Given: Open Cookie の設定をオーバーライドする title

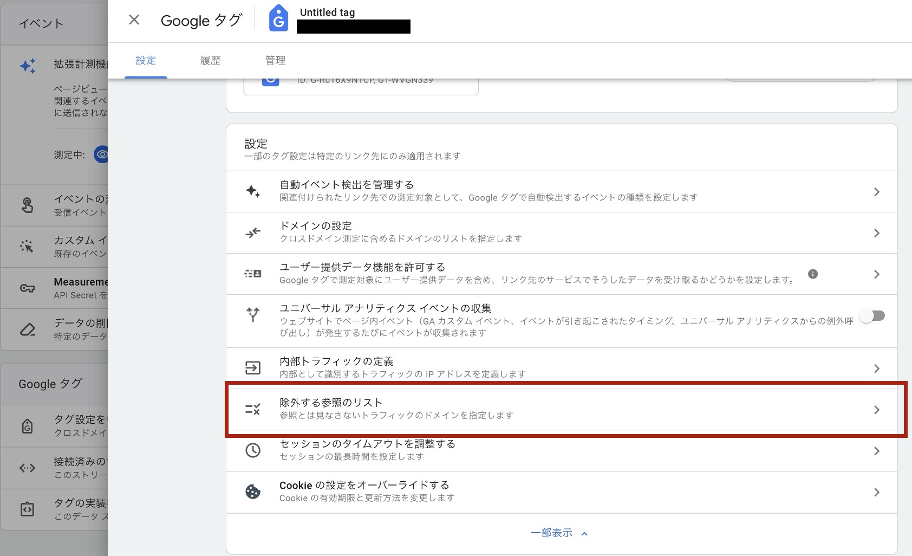Looking at the screenshot, I should [x=364, y=485].
